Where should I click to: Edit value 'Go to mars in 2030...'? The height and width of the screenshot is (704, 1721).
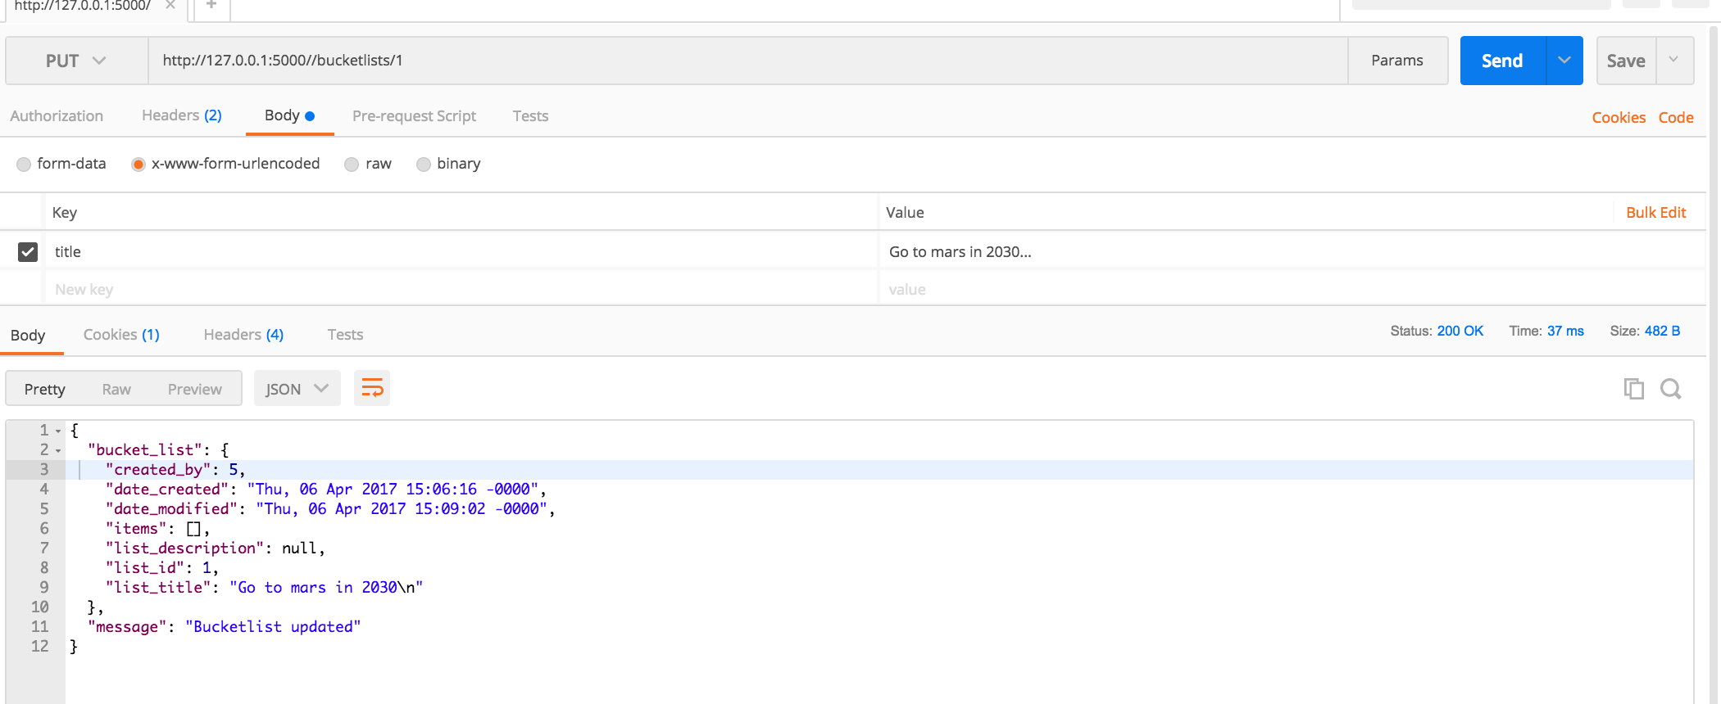pyautogui.click(x=1292, y=251)
